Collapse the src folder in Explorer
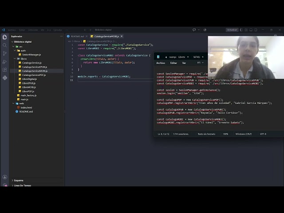Image resolution: width=284 pixels, height=213 pixels. click(13, 47)
